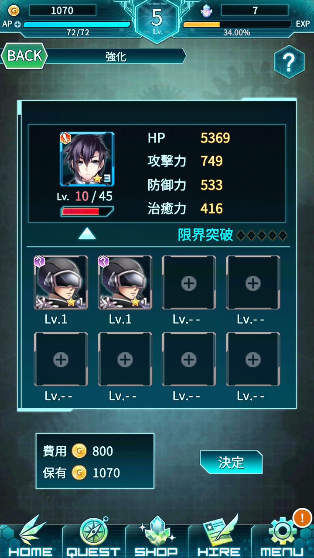Select the dark-haired character portrait
This screenshot has width=314, height=558.
click(x=87, y=159)
